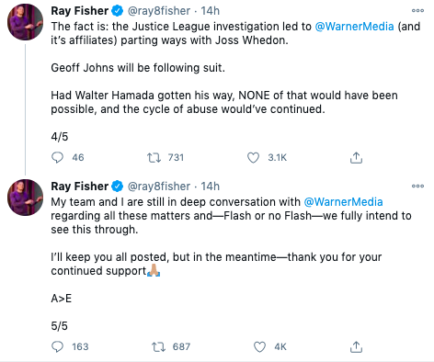The width and height of the screenshot is (434, 362).
Task: Open the 14h timestamp of the second tweet
Action: pyautogui.click(x=211, y=187)
